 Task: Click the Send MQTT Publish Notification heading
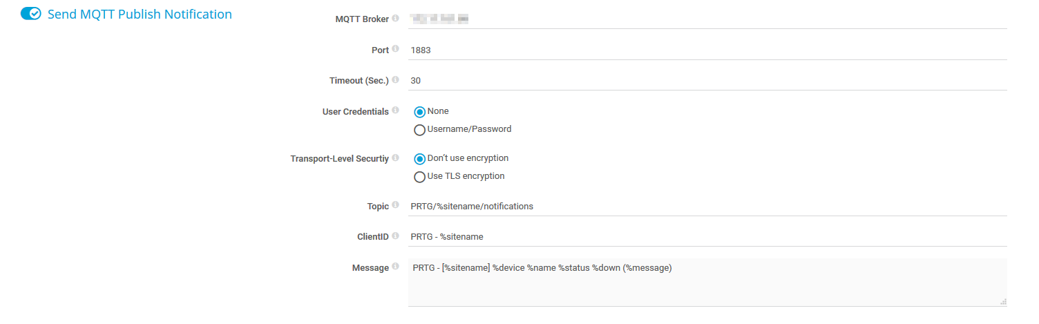(x=140, y=14)
